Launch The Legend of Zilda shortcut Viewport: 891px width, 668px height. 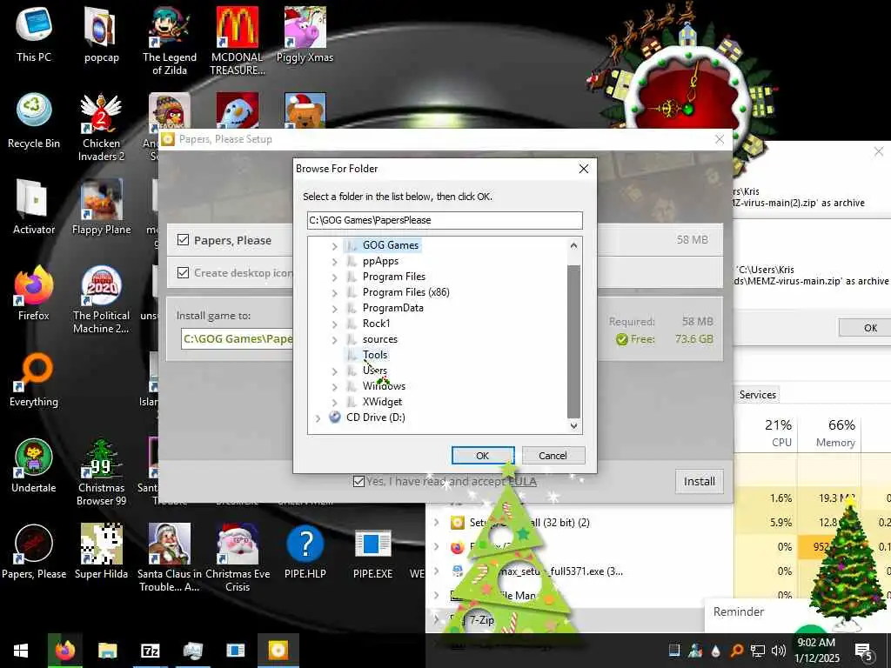pos(170,40)
